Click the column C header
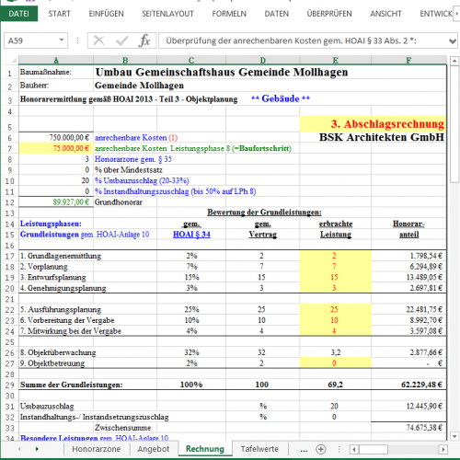 tap(191, 60)
